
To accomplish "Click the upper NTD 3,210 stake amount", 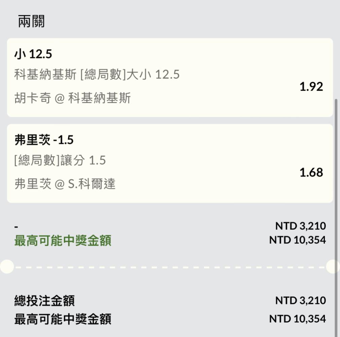I will pos(301,226).
